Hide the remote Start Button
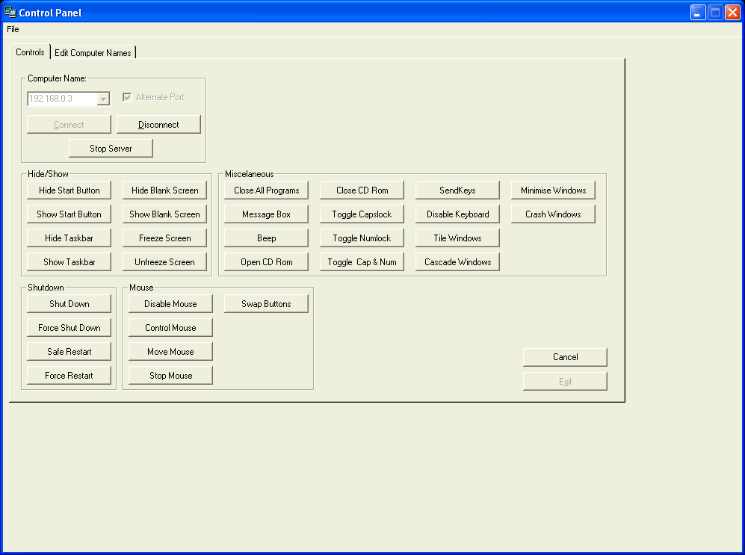This screenshot has width=745, height=555. (69, 190)
